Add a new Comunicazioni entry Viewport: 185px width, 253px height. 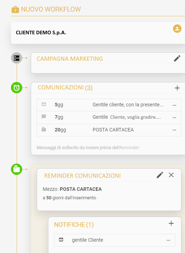(177, 88)
